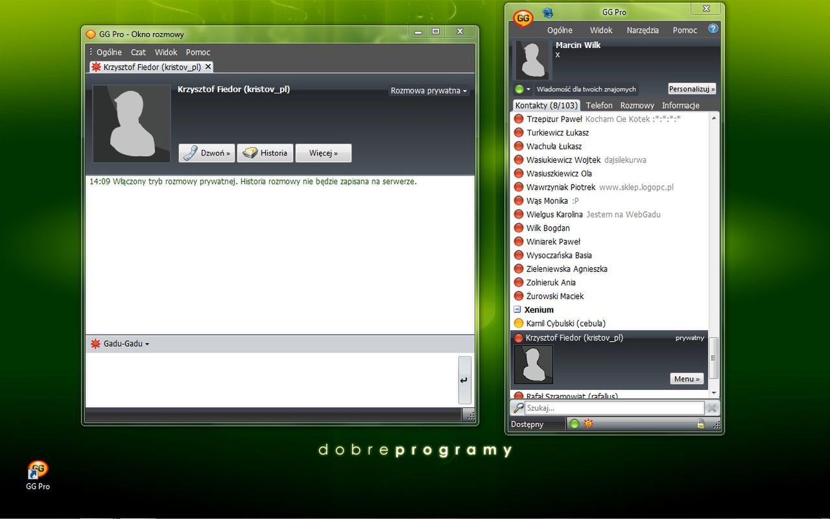The width and height of the screenshot is (830, 519).
Task: Select the Krzysztof Fiedor conversation tab
Action: (150, 67)
